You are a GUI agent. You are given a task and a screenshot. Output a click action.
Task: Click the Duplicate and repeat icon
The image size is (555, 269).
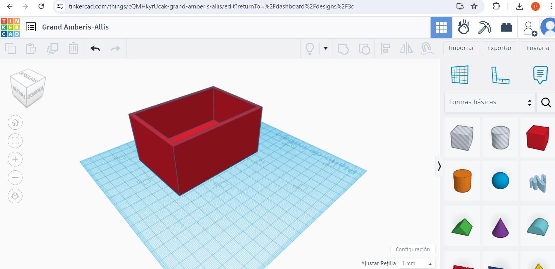[x=53, y=48]
